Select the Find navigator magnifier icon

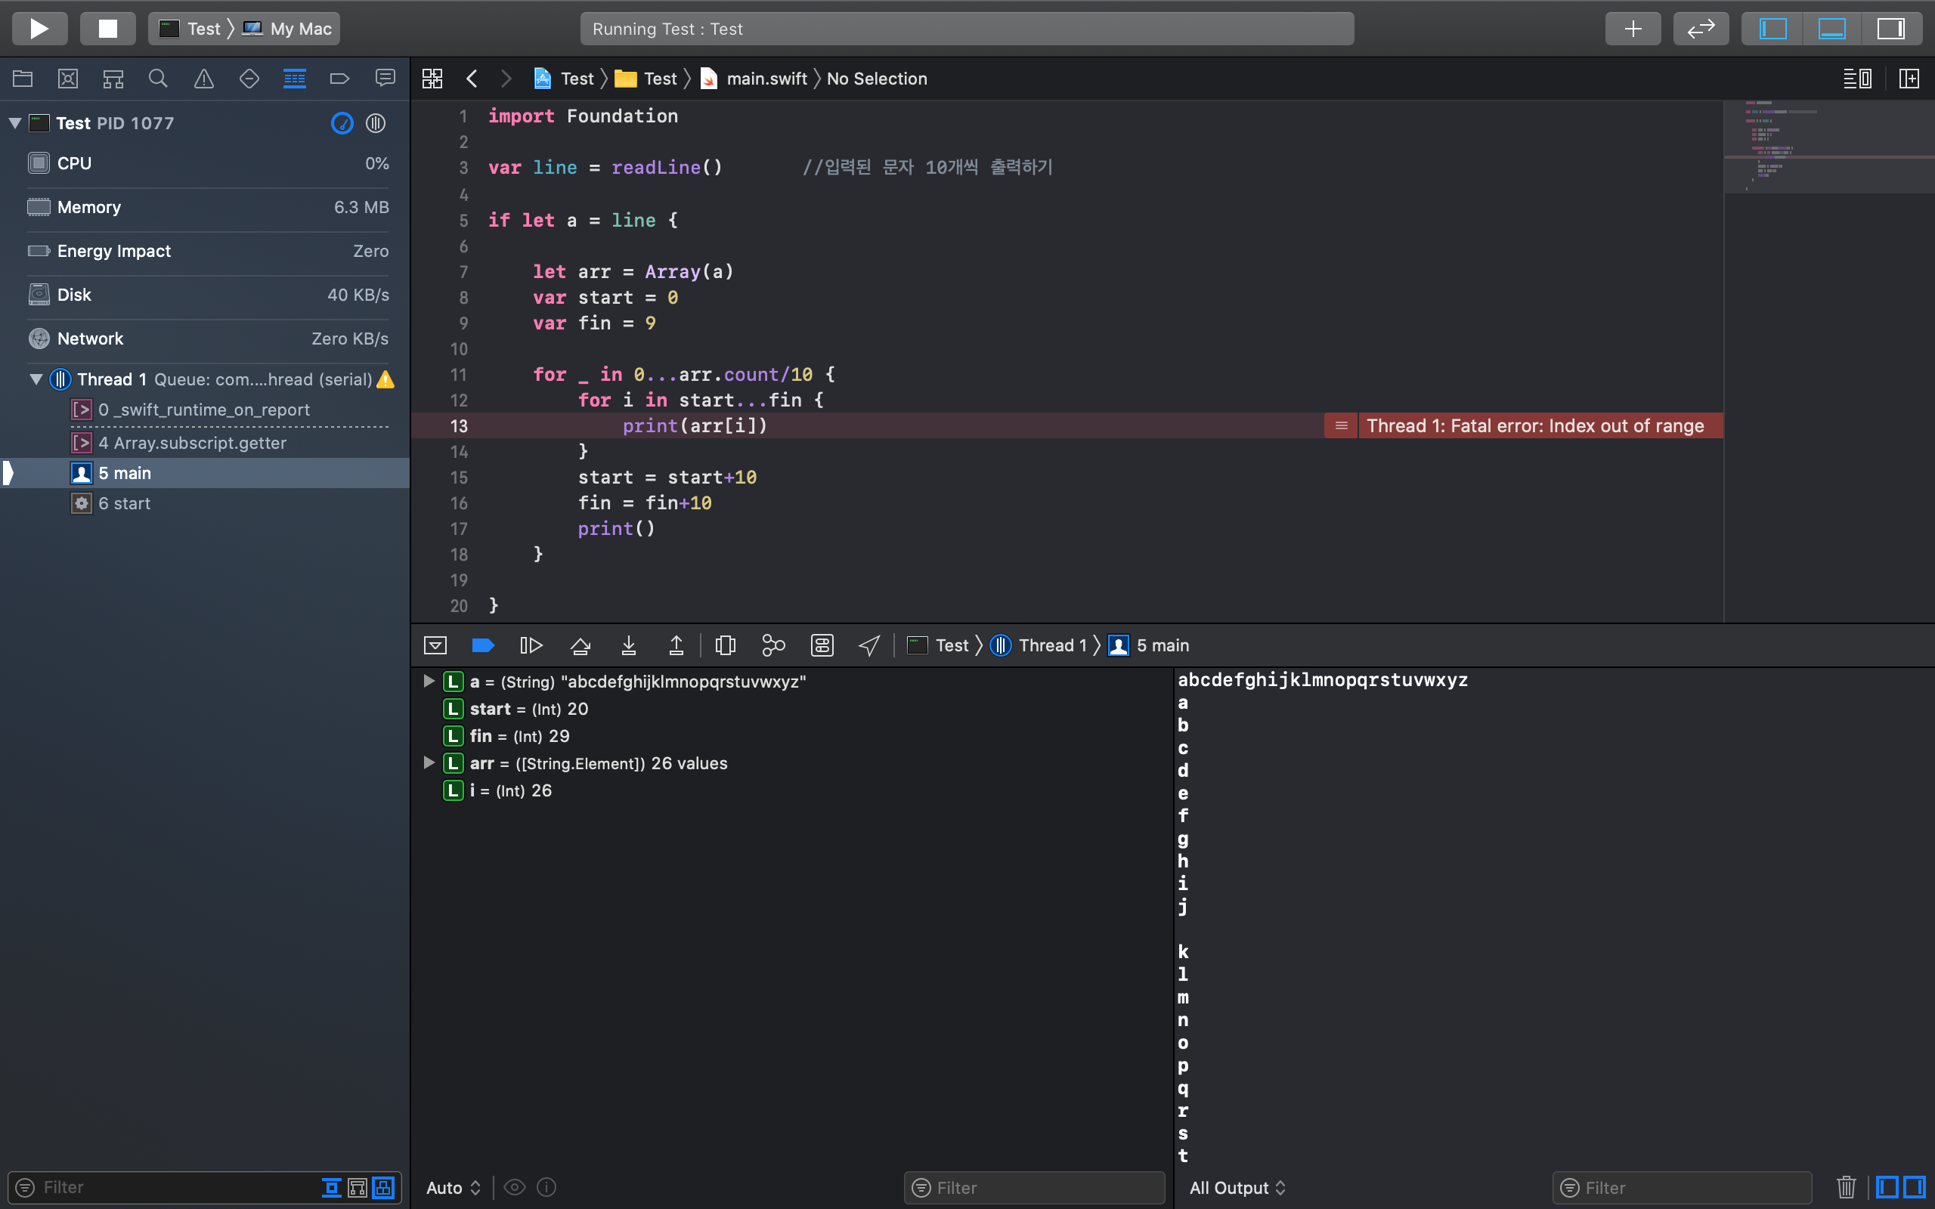tap(158, 79)
